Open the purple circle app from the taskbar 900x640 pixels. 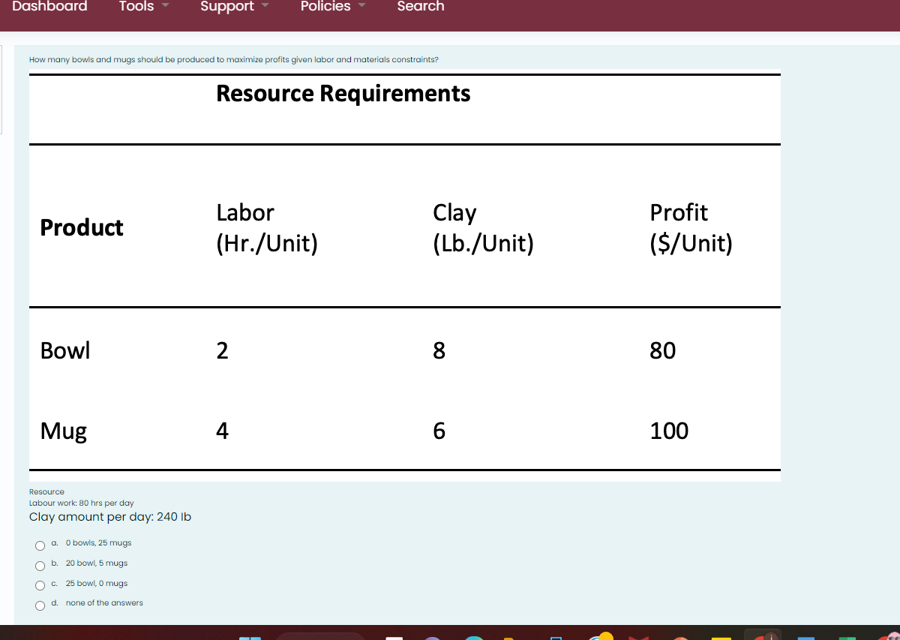coord(433,636)
